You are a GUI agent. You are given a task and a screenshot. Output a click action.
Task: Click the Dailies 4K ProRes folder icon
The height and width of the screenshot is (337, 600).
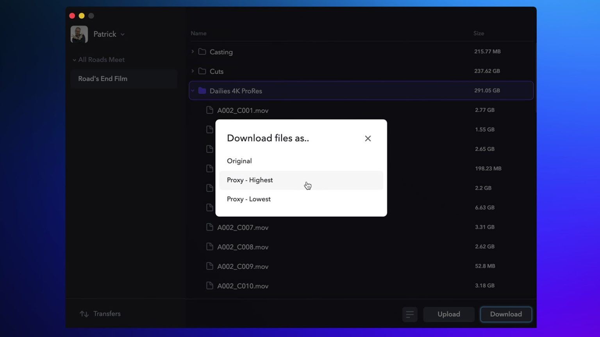[202, 90]
